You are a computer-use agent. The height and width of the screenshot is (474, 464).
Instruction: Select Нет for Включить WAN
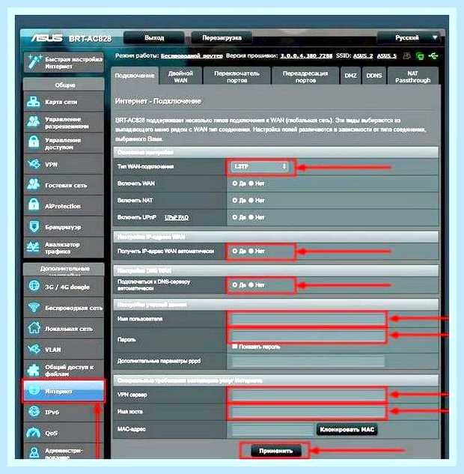(251, 183)
